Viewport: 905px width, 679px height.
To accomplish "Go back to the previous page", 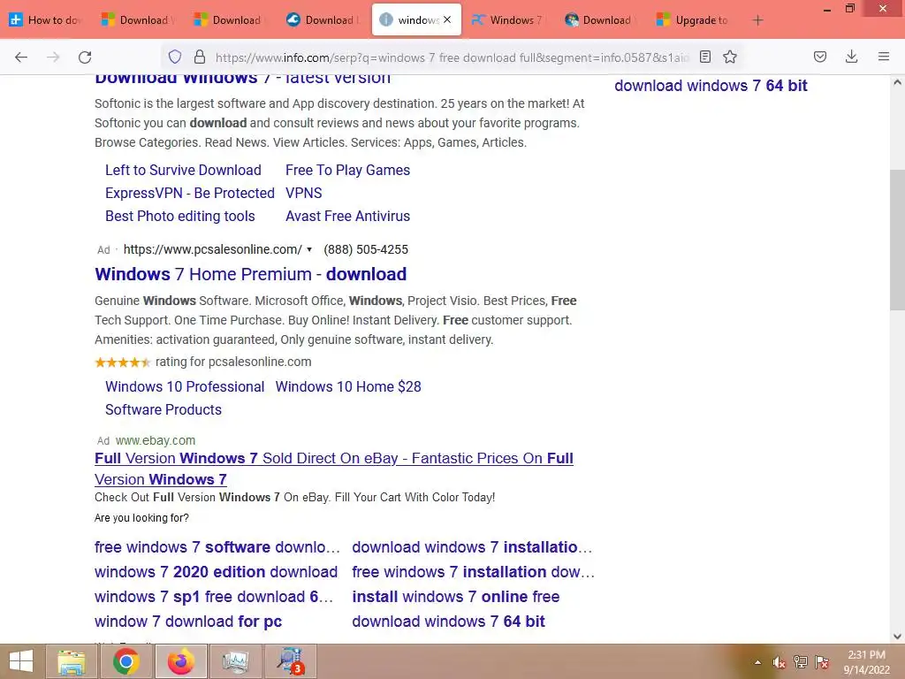I will [21, 57].
